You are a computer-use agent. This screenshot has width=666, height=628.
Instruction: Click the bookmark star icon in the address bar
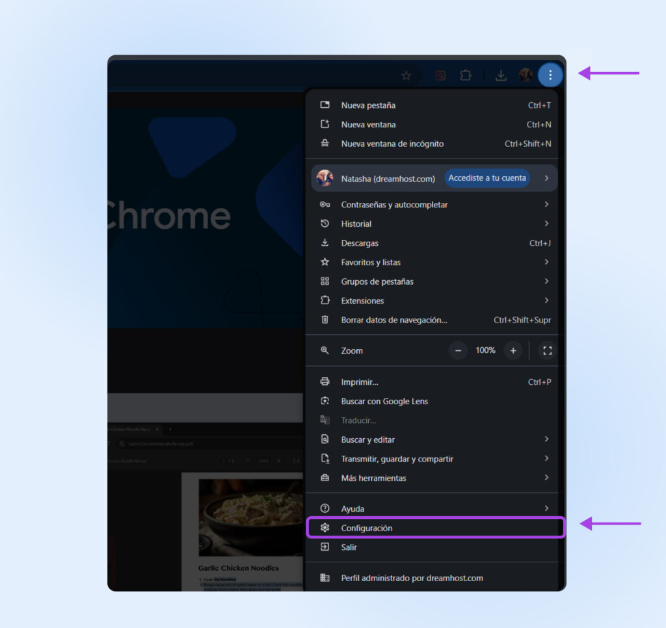(406, 75)
